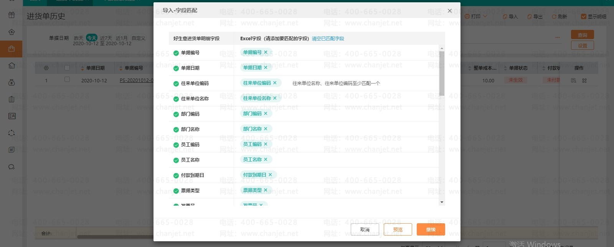
Task: Click 打印 in the toolbar
Action: click(x=472, y=16)
